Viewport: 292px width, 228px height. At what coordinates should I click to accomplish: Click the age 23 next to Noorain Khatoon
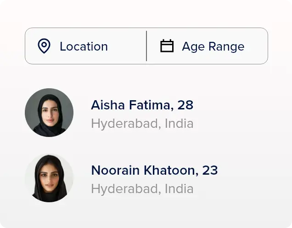tap(210, 171)
